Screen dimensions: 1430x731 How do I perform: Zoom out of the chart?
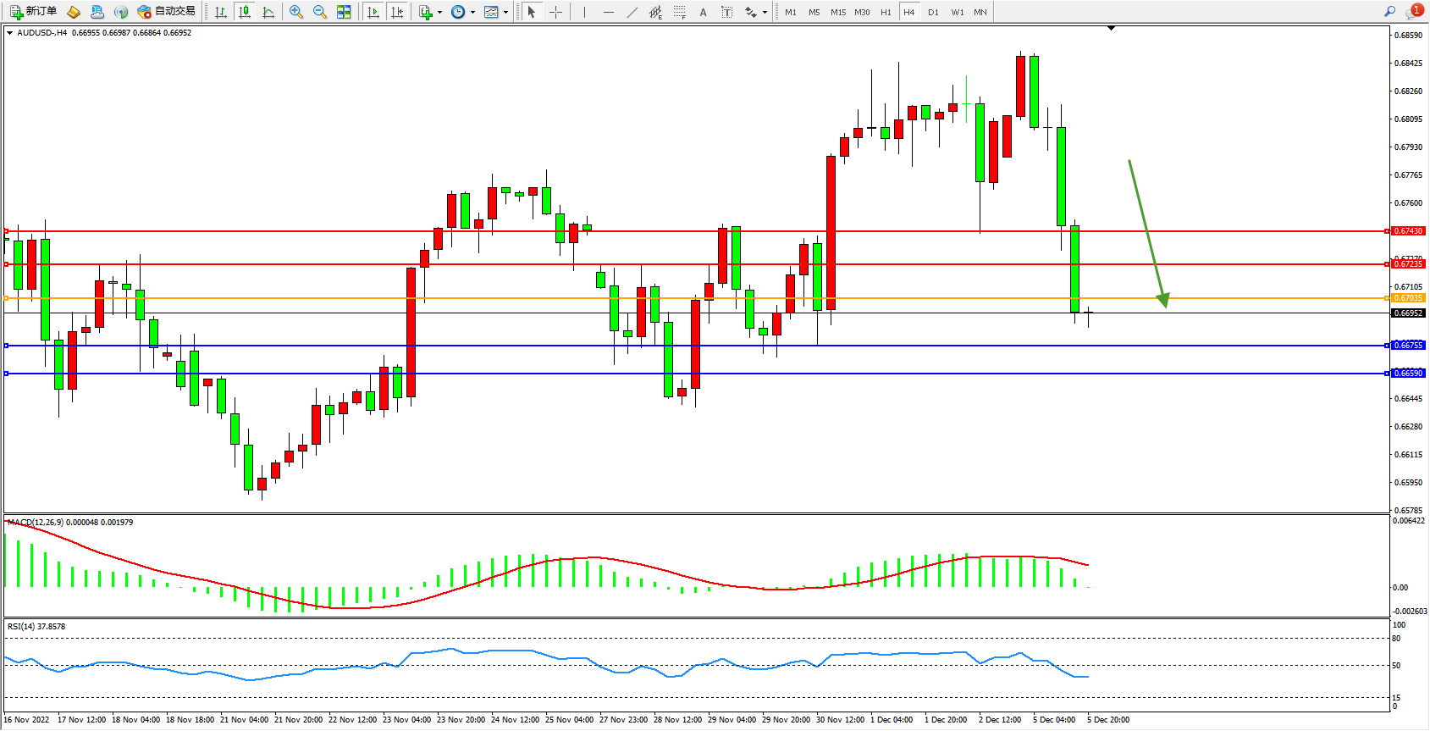pos(320,12)
